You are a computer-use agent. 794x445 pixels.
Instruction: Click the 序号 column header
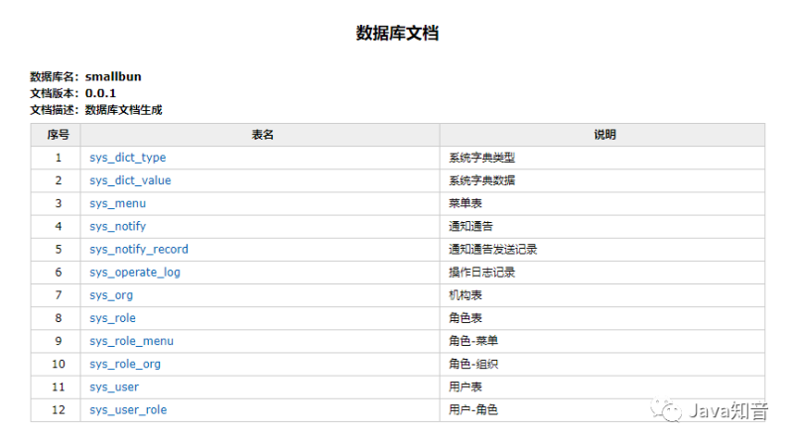pos(57,135)
